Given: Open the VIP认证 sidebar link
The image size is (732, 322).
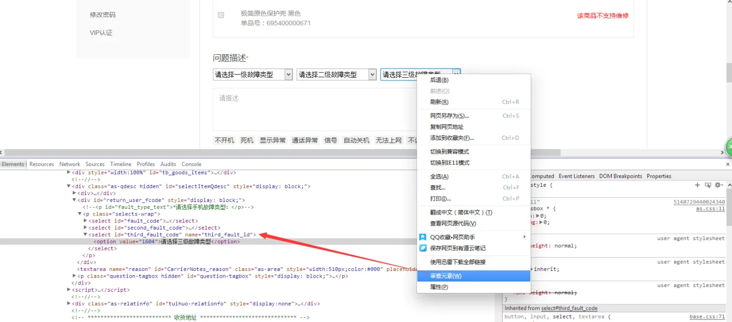Looking at the screenshot, I should click(x=101, y=32).
